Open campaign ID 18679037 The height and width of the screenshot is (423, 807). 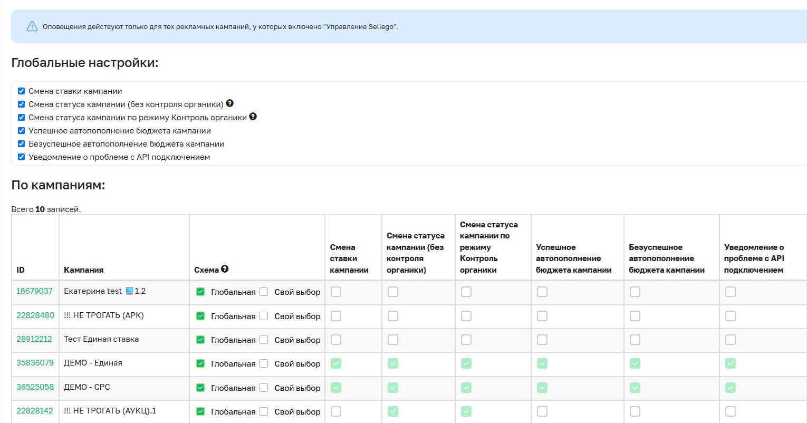(34, 291)
